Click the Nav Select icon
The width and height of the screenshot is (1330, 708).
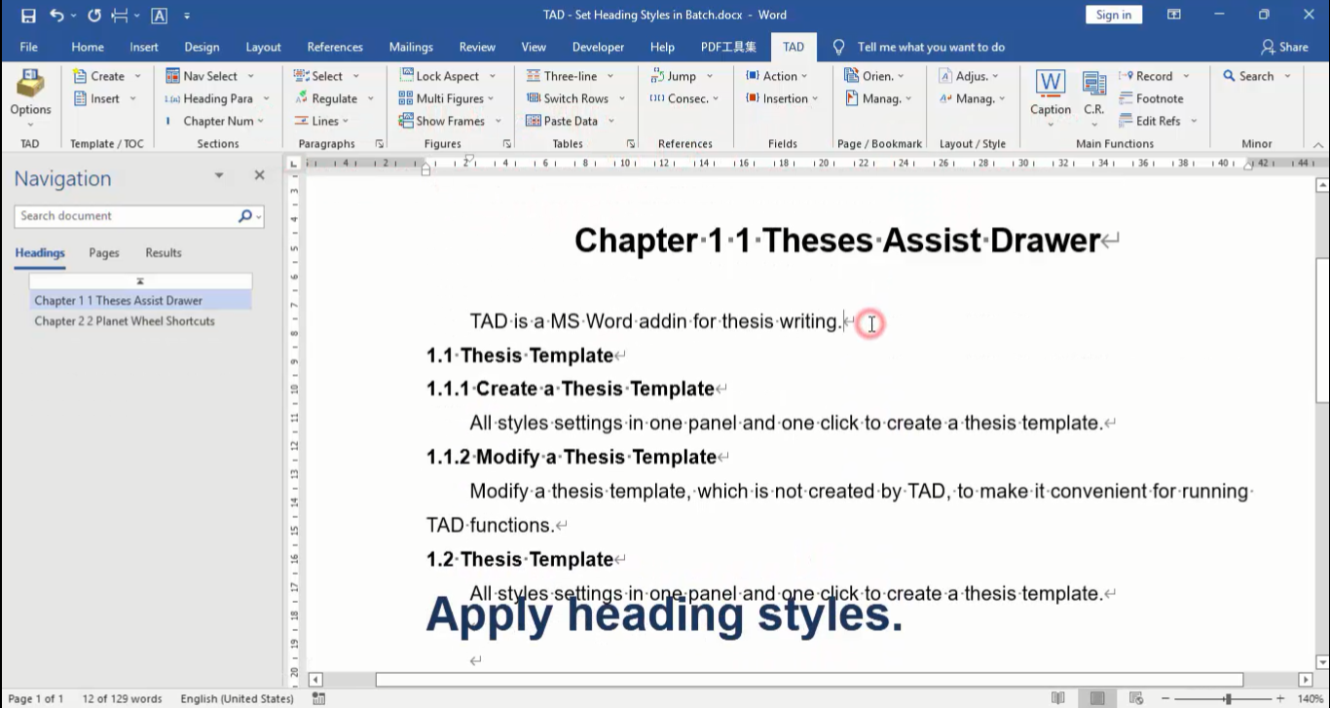tap(172, 76)
